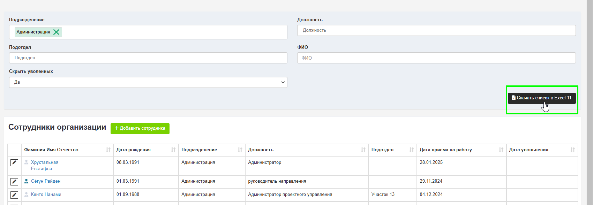Download the list via Скачать список в Excel
Image resolution: width=593 pixels, height=205 pixels.
[542, 98]
